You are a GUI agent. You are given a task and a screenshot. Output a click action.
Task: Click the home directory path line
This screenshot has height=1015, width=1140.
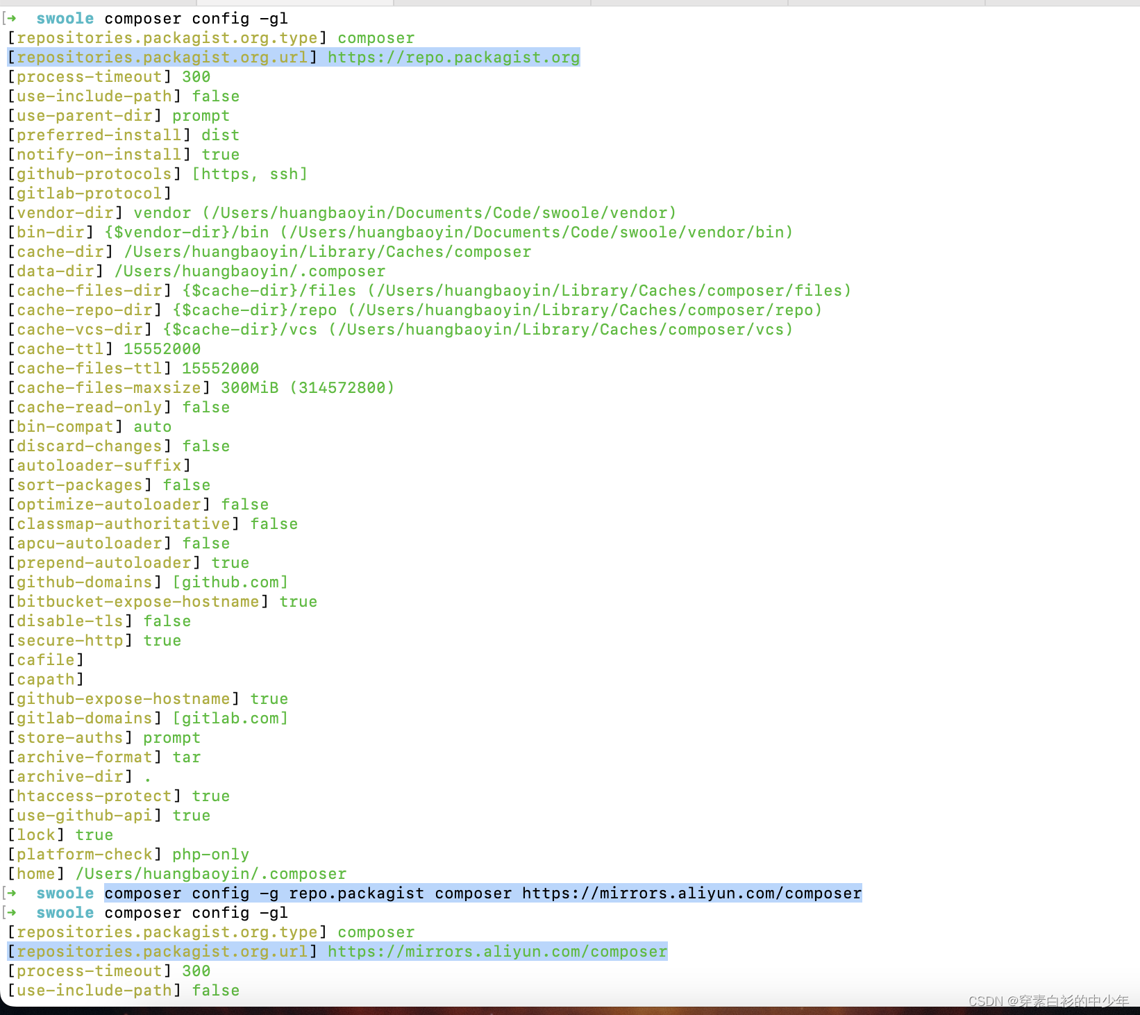(177, 873)
